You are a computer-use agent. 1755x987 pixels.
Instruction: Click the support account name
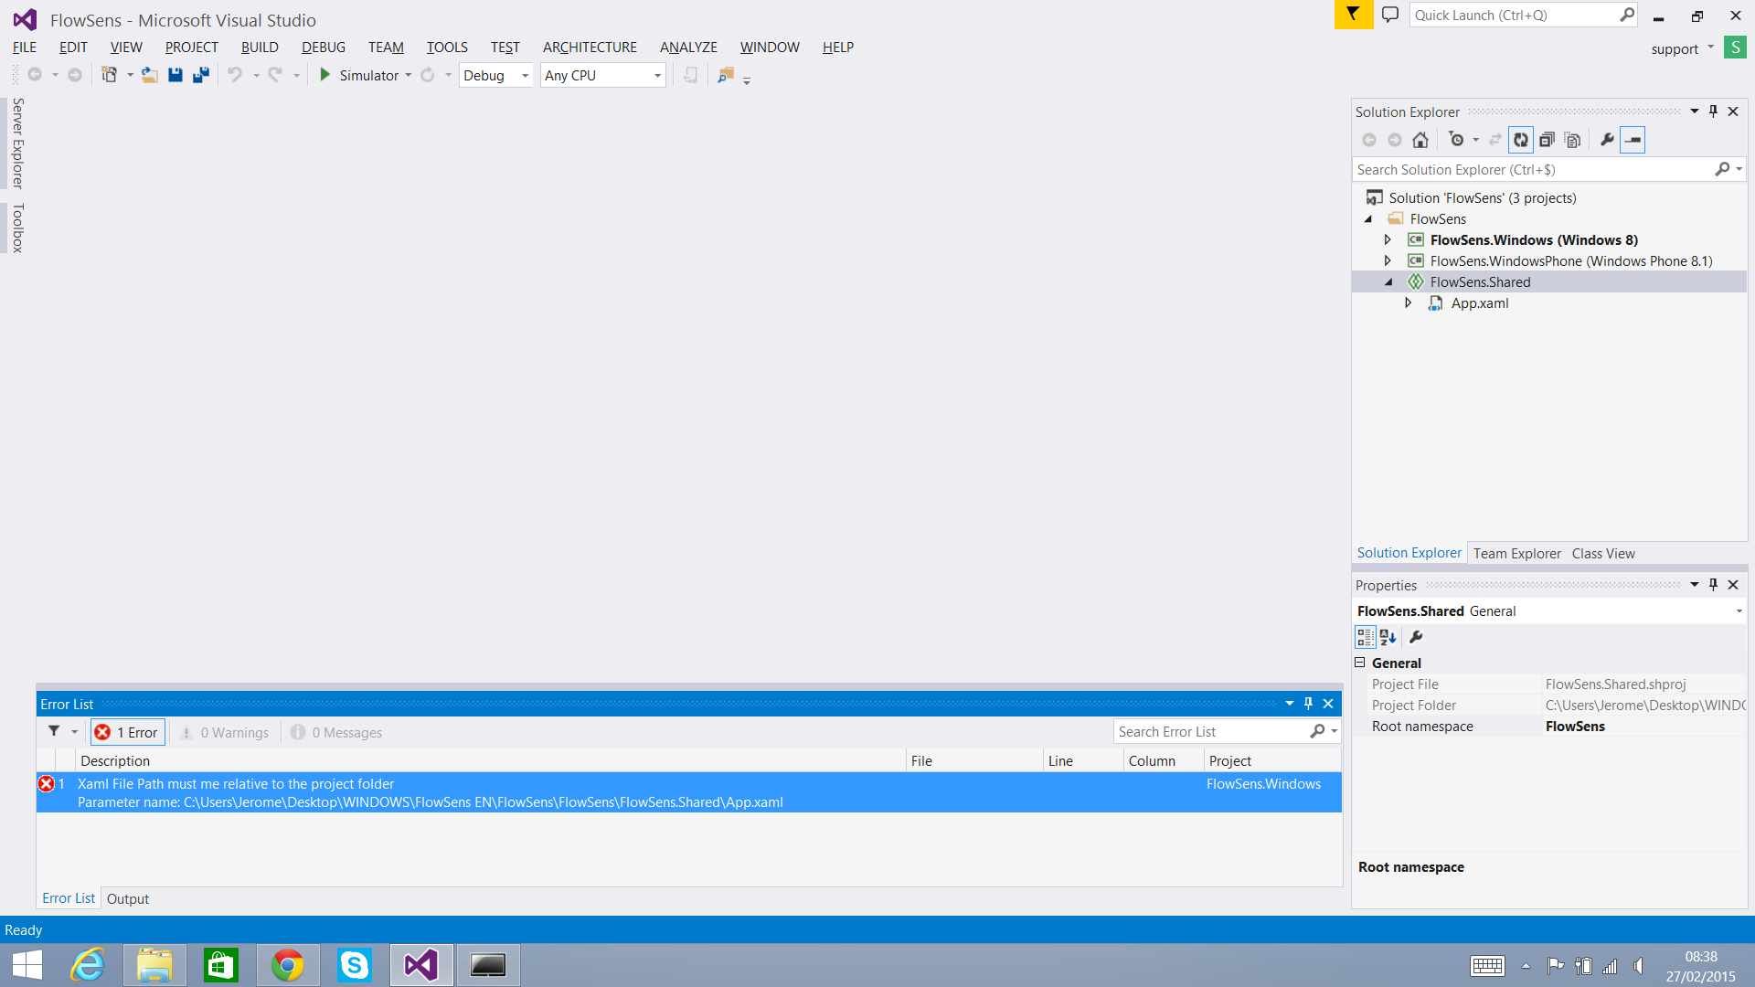click(x=1675, y=48)
